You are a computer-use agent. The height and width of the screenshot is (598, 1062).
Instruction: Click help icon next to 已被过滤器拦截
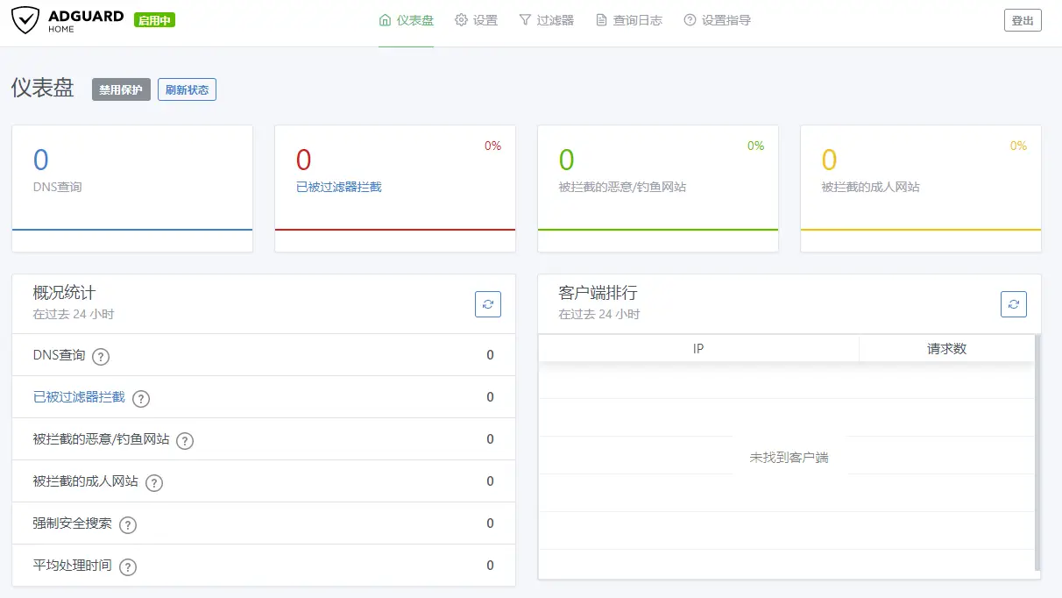point(141,398)
